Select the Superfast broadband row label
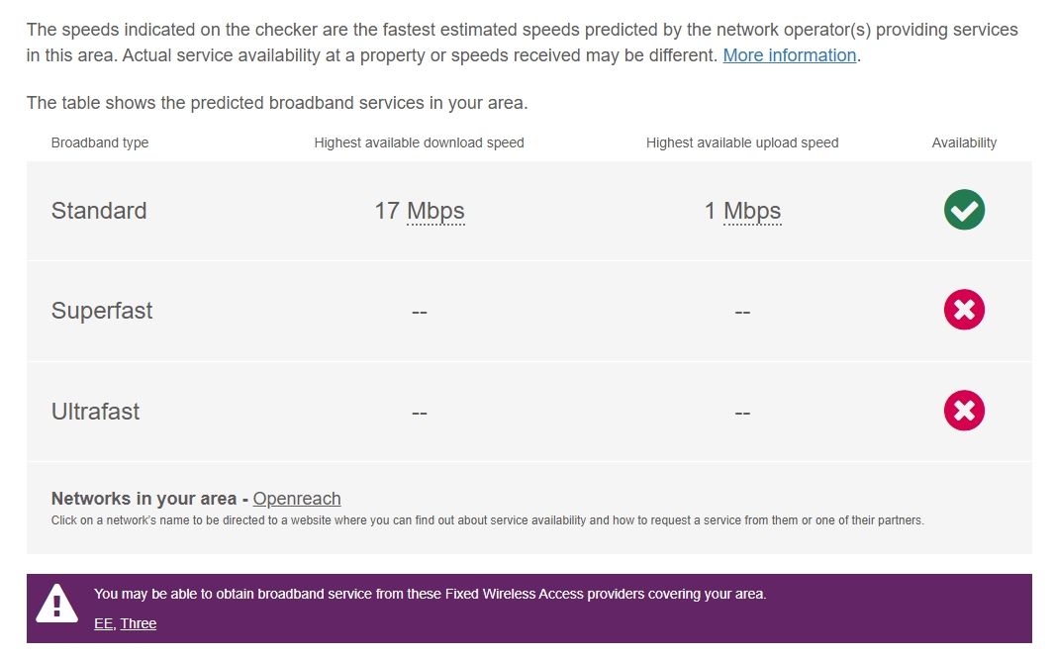Viewport: 1055px width, 657px height. (102, 311)
